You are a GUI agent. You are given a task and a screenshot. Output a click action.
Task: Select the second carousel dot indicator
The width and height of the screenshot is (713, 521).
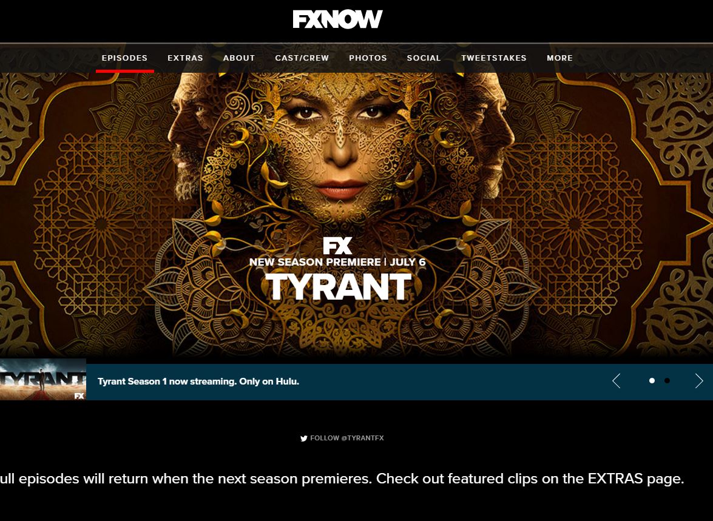667,380
